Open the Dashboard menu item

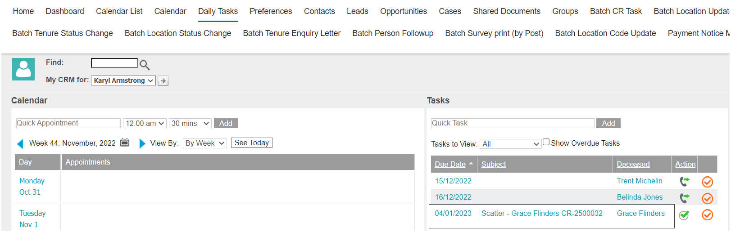coord(65,11)
